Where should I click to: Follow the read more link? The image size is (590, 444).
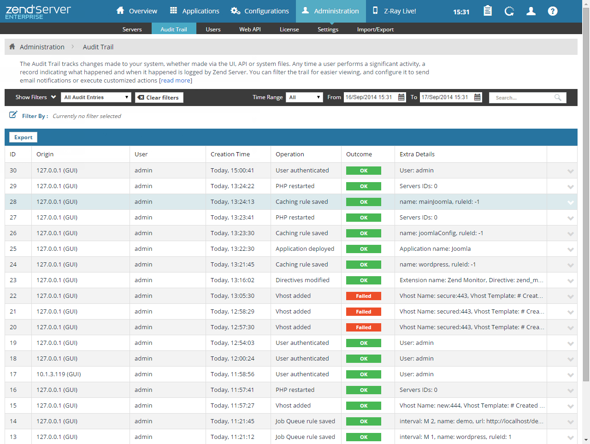click(x=175, y=80)
